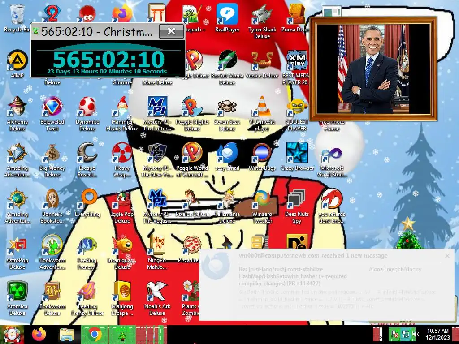This screenshot has height=344, width=459.
Task: Open the Everything search shortcut
Action: tap(87, 203)
